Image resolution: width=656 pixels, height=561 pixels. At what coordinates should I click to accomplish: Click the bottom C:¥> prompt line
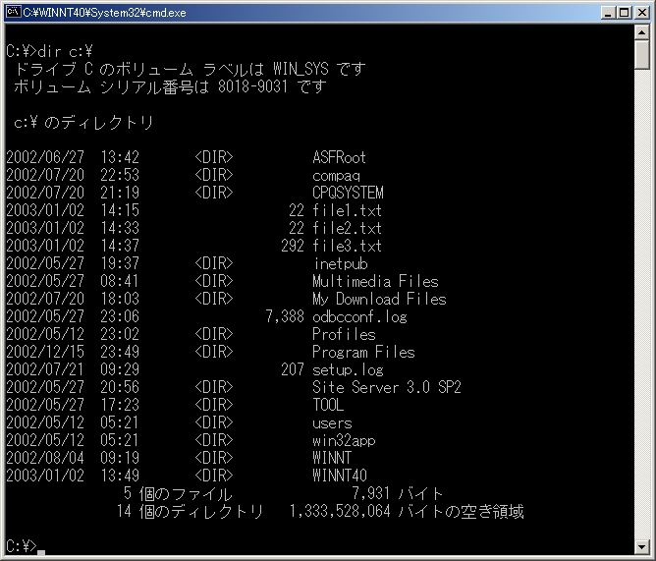coord(22,545)
